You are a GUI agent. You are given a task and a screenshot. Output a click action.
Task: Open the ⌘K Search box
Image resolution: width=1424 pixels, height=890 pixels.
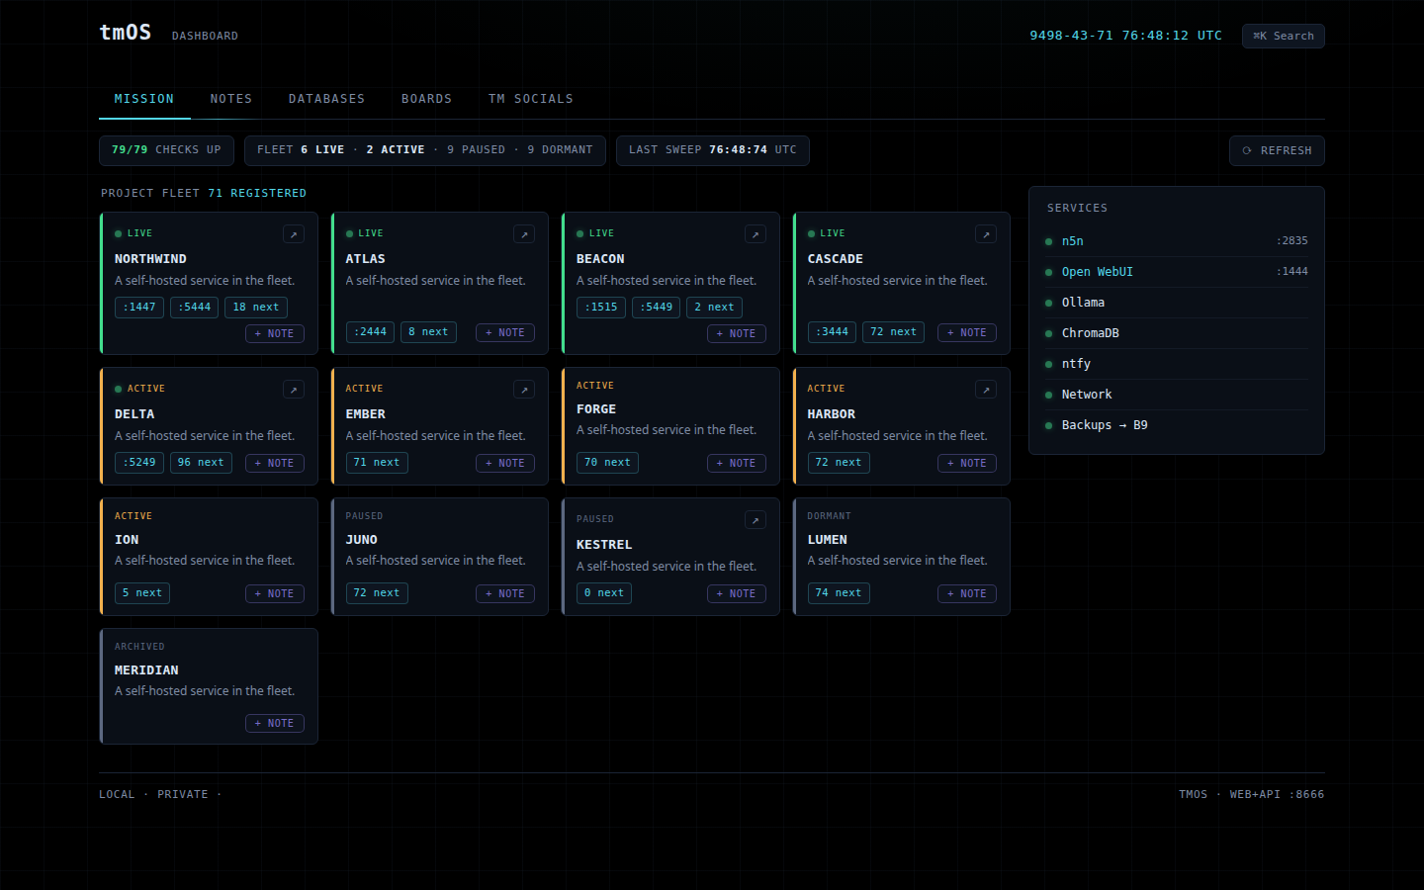pos(1284,36)
